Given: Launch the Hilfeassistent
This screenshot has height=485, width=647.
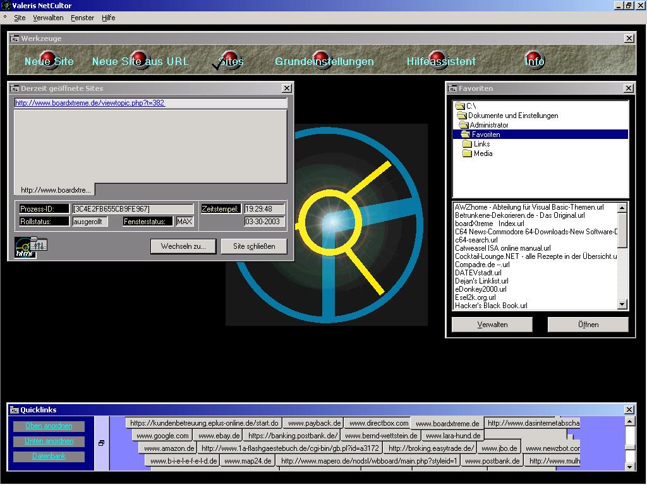Looking at the screenshot, I should (440, 61).
